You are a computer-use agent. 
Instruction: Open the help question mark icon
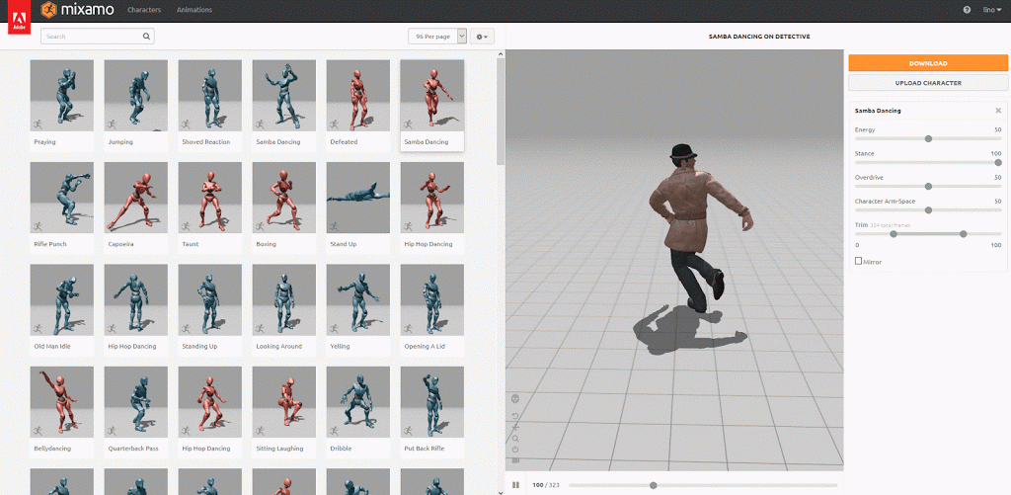(967, 10)
